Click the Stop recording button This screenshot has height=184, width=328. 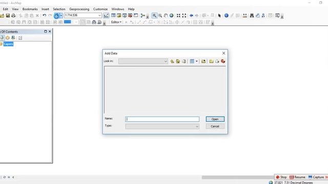pos(281,177)
